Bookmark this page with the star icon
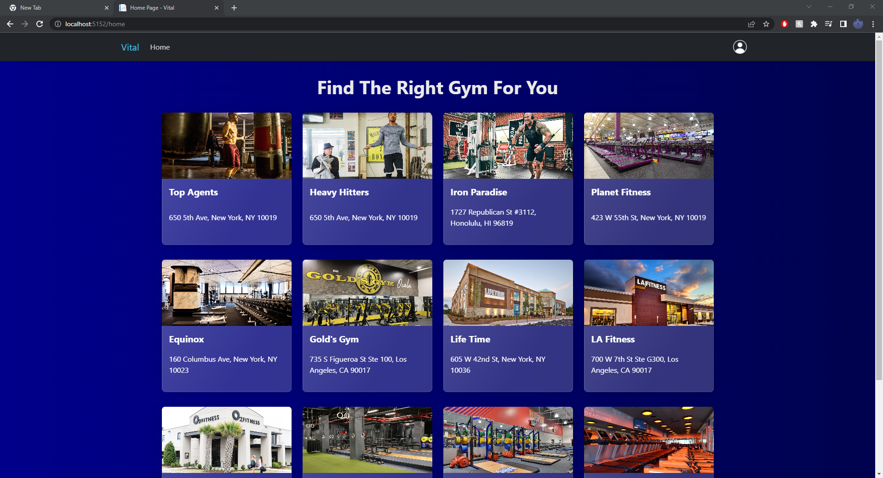The width and height of the screenshot is (883, 478). [766, 24]
